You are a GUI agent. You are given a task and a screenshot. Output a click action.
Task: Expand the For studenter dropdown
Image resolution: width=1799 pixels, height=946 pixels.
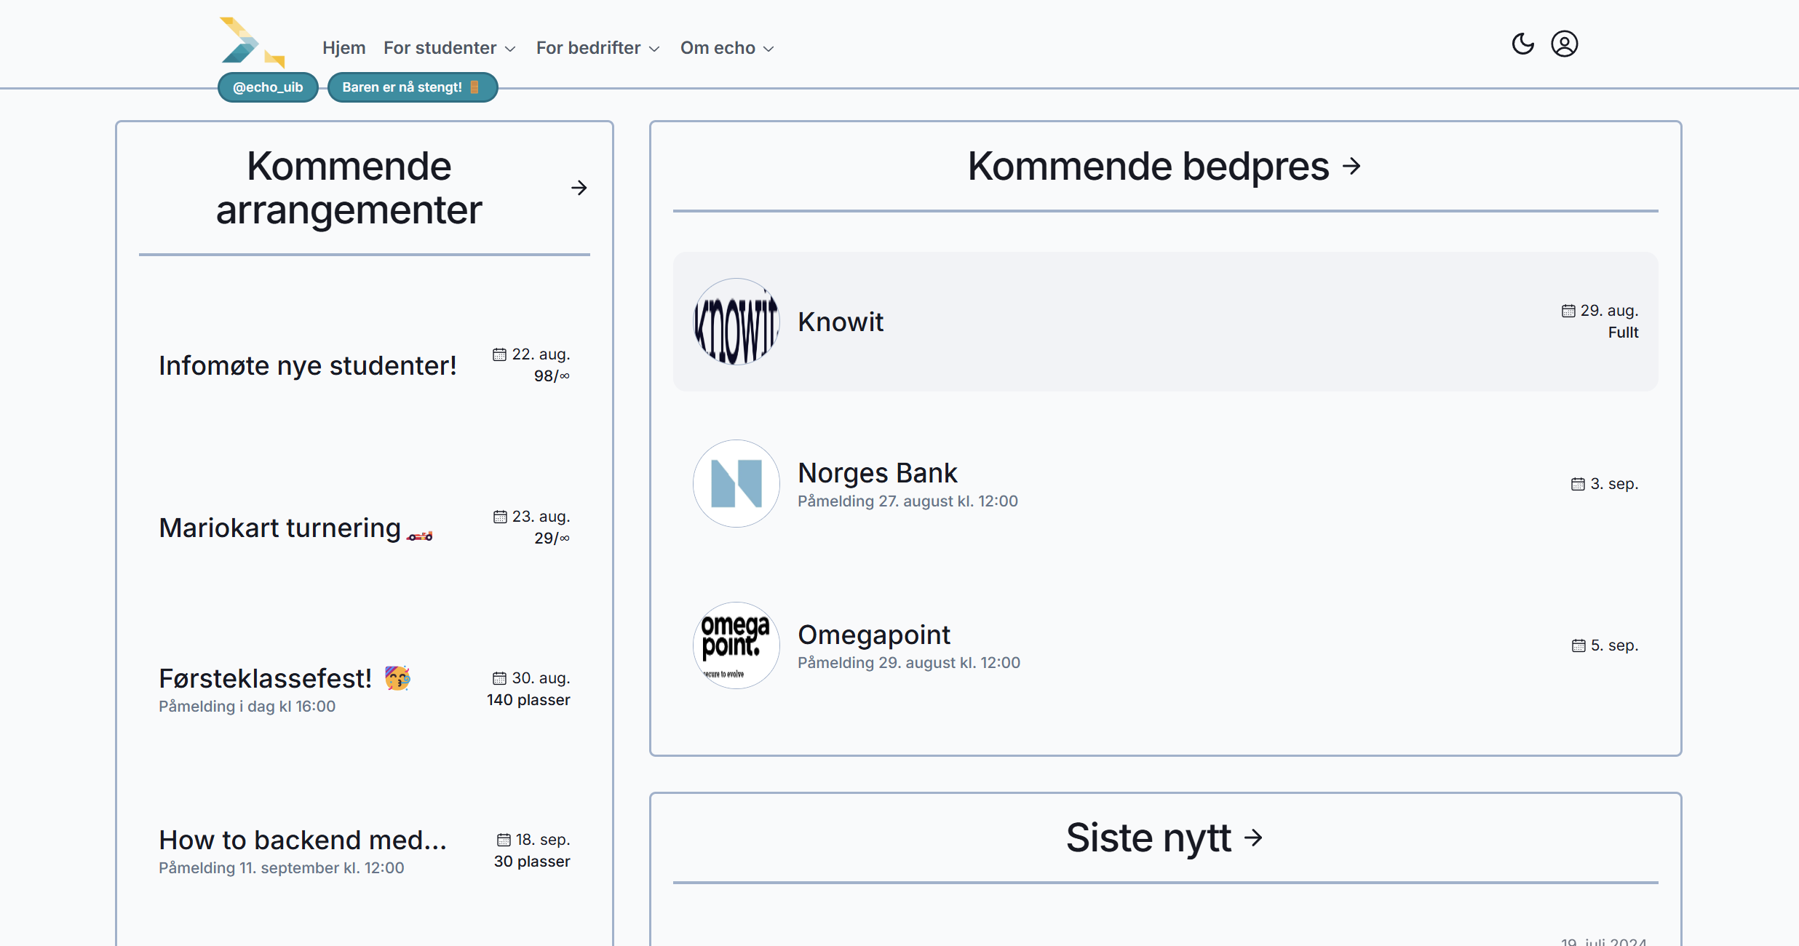450,48
